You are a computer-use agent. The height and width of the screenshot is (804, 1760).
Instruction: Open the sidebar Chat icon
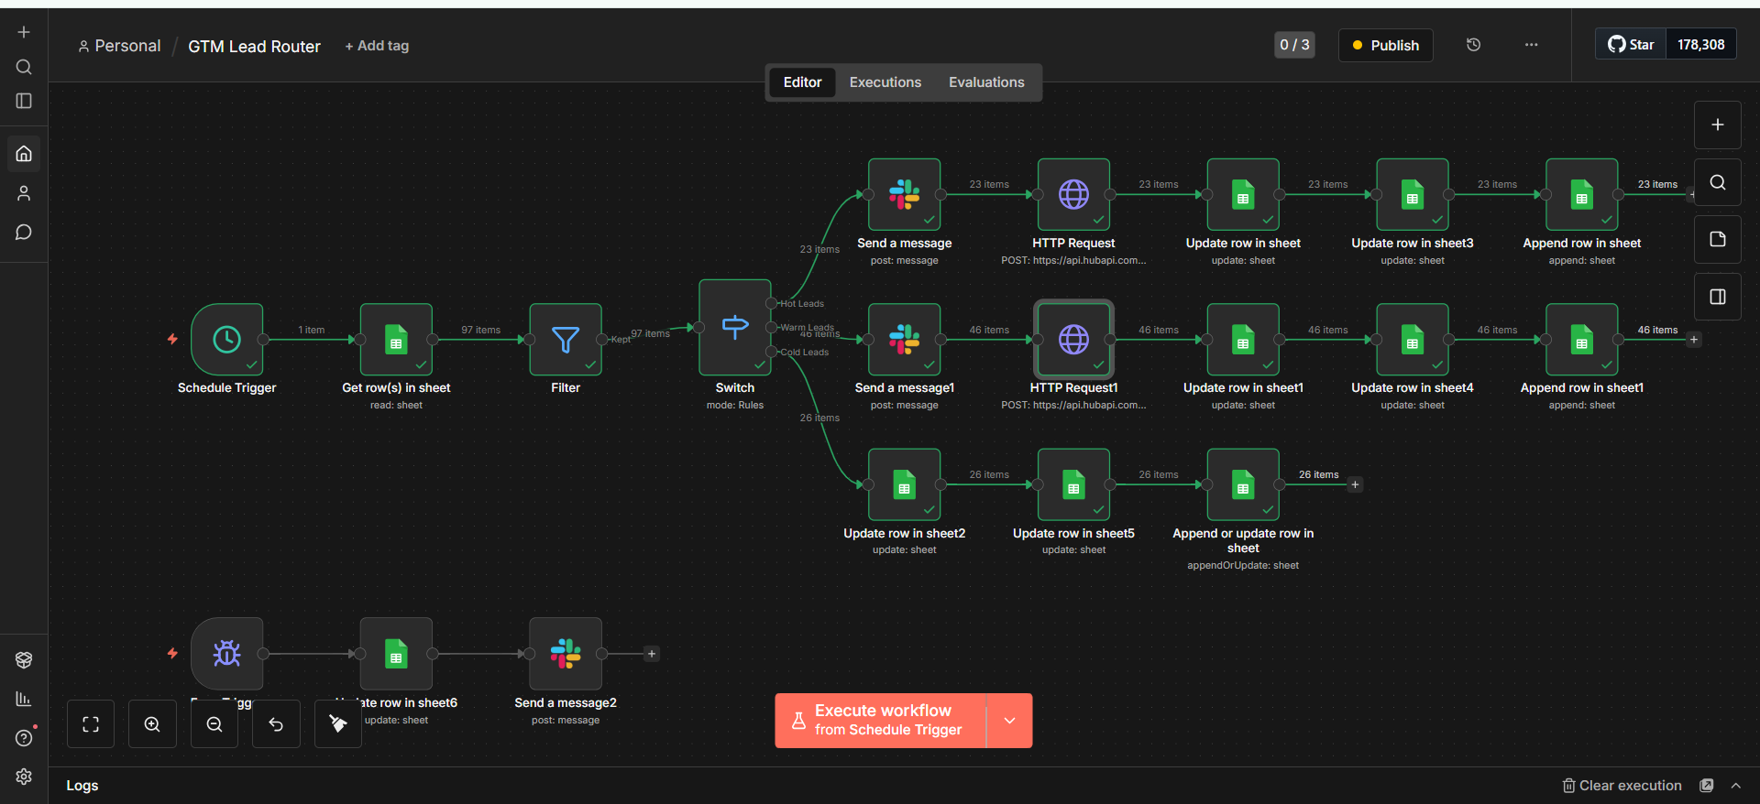click(24, 233)
